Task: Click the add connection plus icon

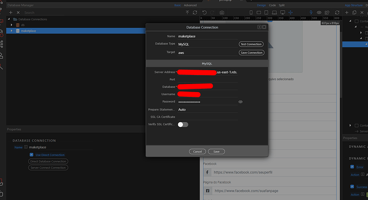Action: click(11, 12)
